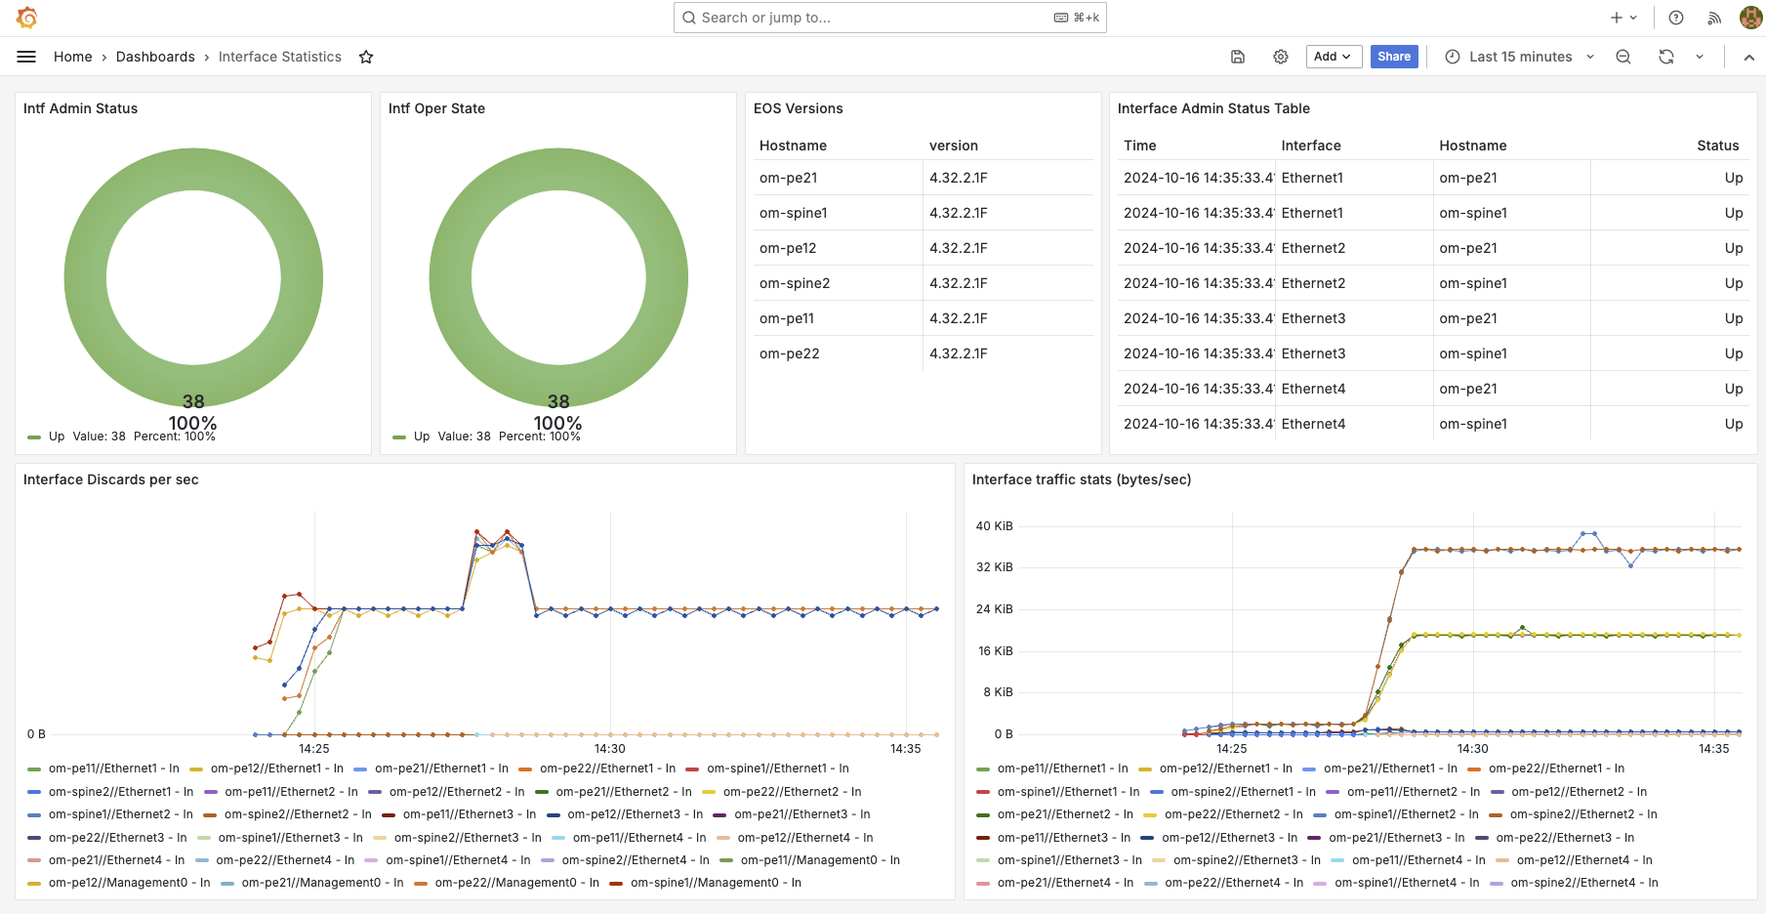Click the help question mark icon
This screenshot has width=1766, height=914.
tap(1676, 18)
